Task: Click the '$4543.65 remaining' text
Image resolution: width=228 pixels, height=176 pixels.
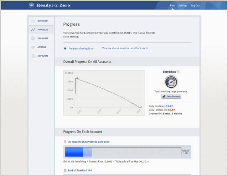Action: point(74,162)
